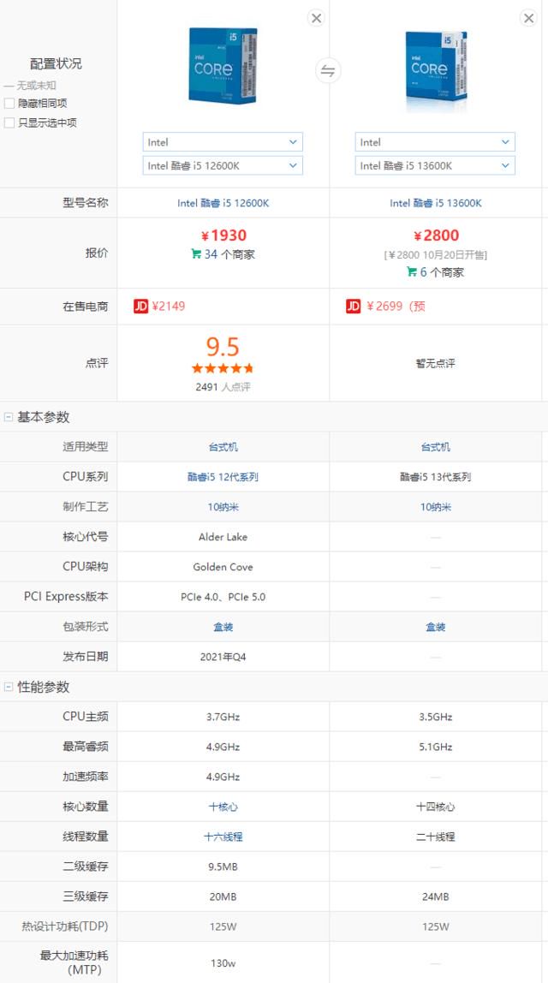Remove the i5 12600K column with its X button
The image size is (548, 983).
316,17
